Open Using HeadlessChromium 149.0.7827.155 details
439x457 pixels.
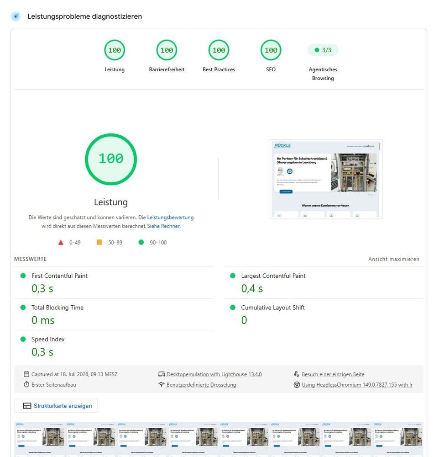[x=357, y=385]
